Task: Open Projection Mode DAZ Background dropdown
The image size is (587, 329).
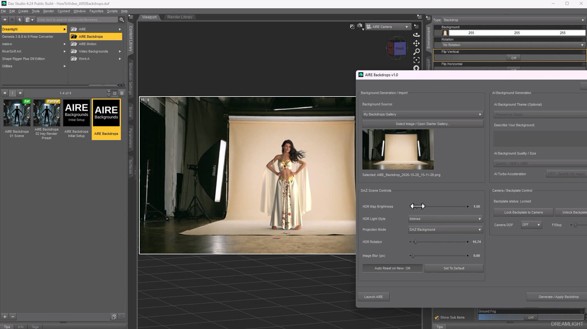Action: pos(445,230)
